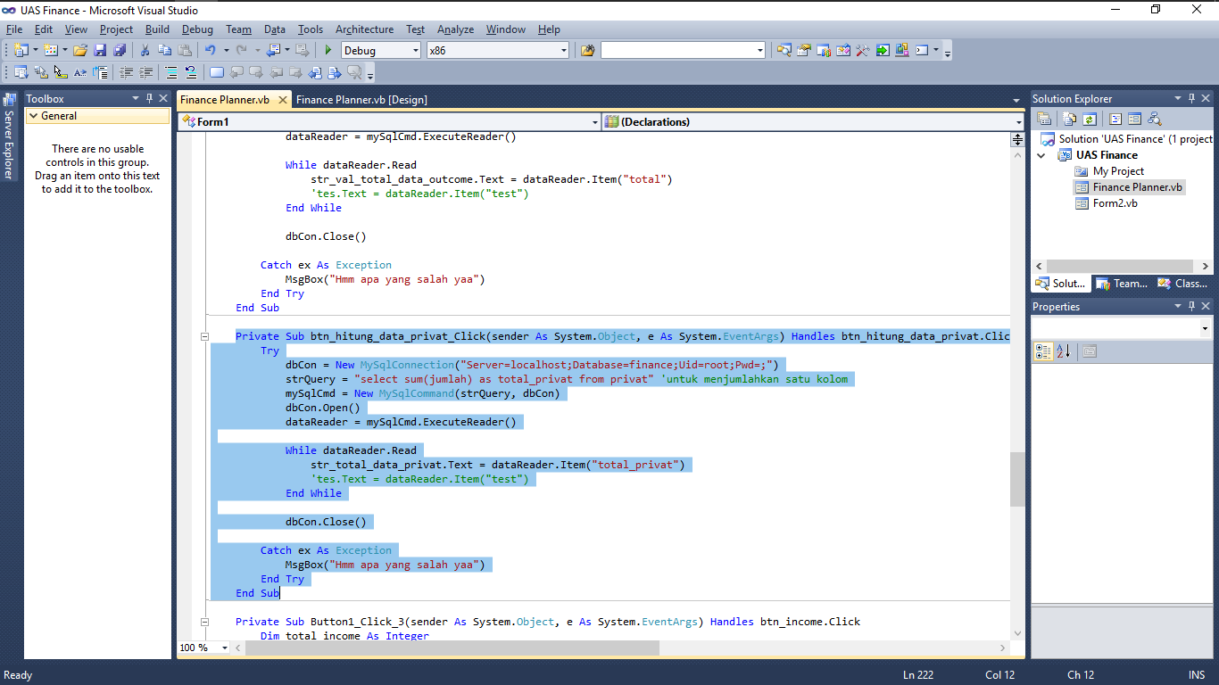Open the Form1 object dropdown
Screen dimensions: 1219x685
tap(594, 121)
